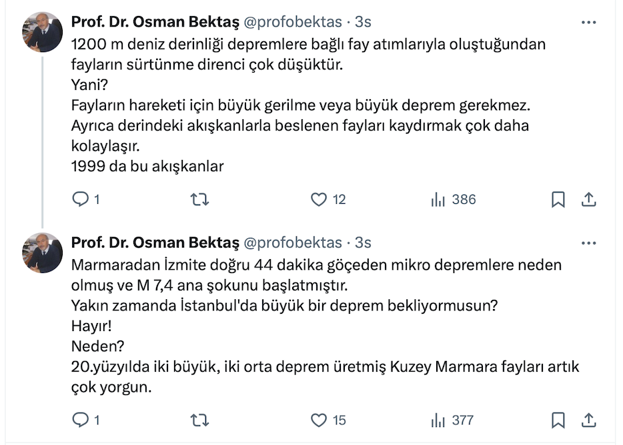Screen dimensions: 623x445
Task: Like the first tweet showing 12 likes
Action: pos(320,199)
